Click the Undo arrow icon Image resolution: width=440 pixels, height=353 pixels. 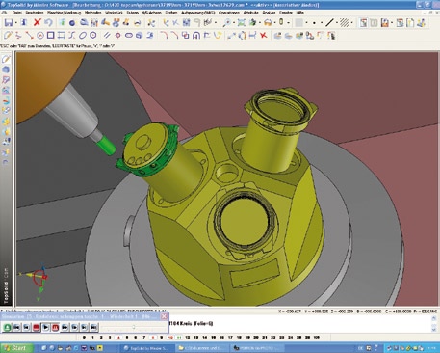pyautogui.click(x=48, y=22)
